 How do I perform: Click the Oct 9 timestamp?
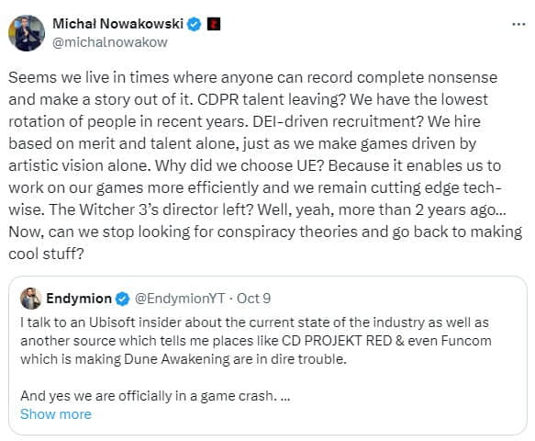(253, 299)
